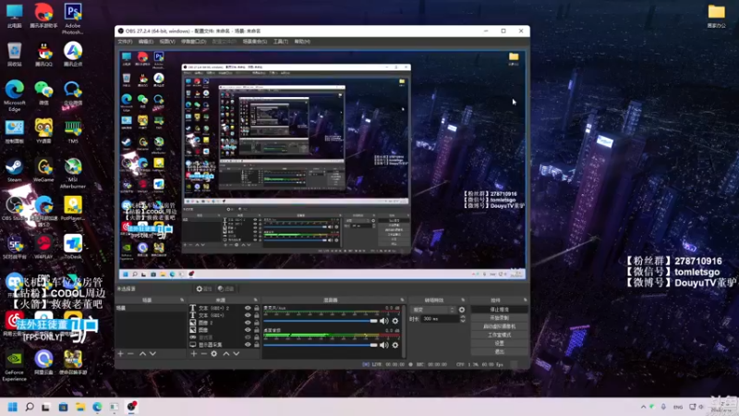Open the TM5 desktop shortcut
This screenshot has height=416, width=739.
coord(73,132)
